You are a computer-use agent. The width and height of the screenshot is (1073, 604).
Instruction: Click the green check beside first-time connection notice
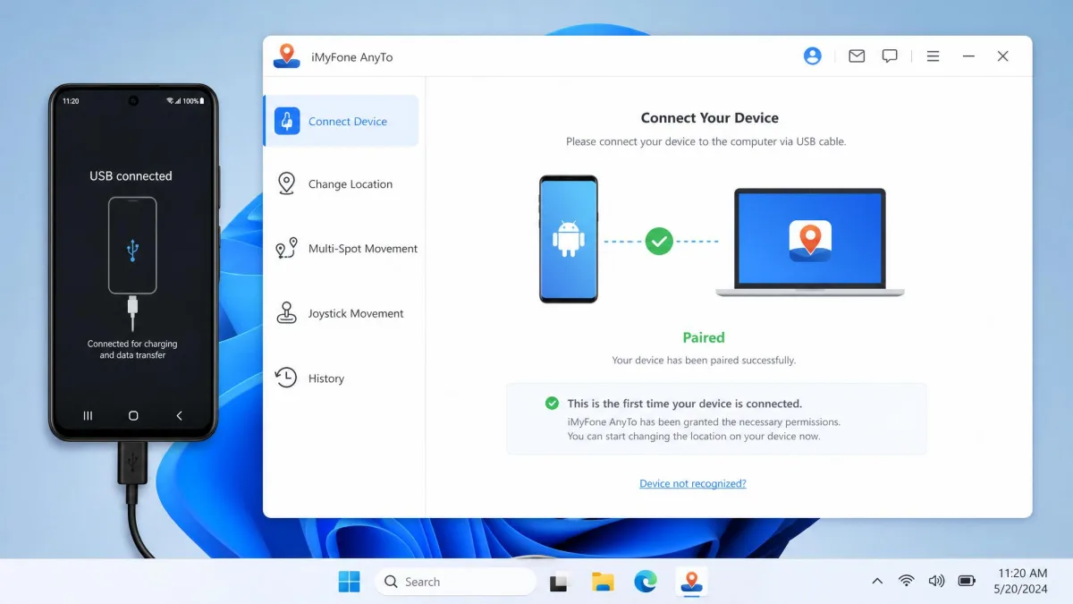click(553, 404)
